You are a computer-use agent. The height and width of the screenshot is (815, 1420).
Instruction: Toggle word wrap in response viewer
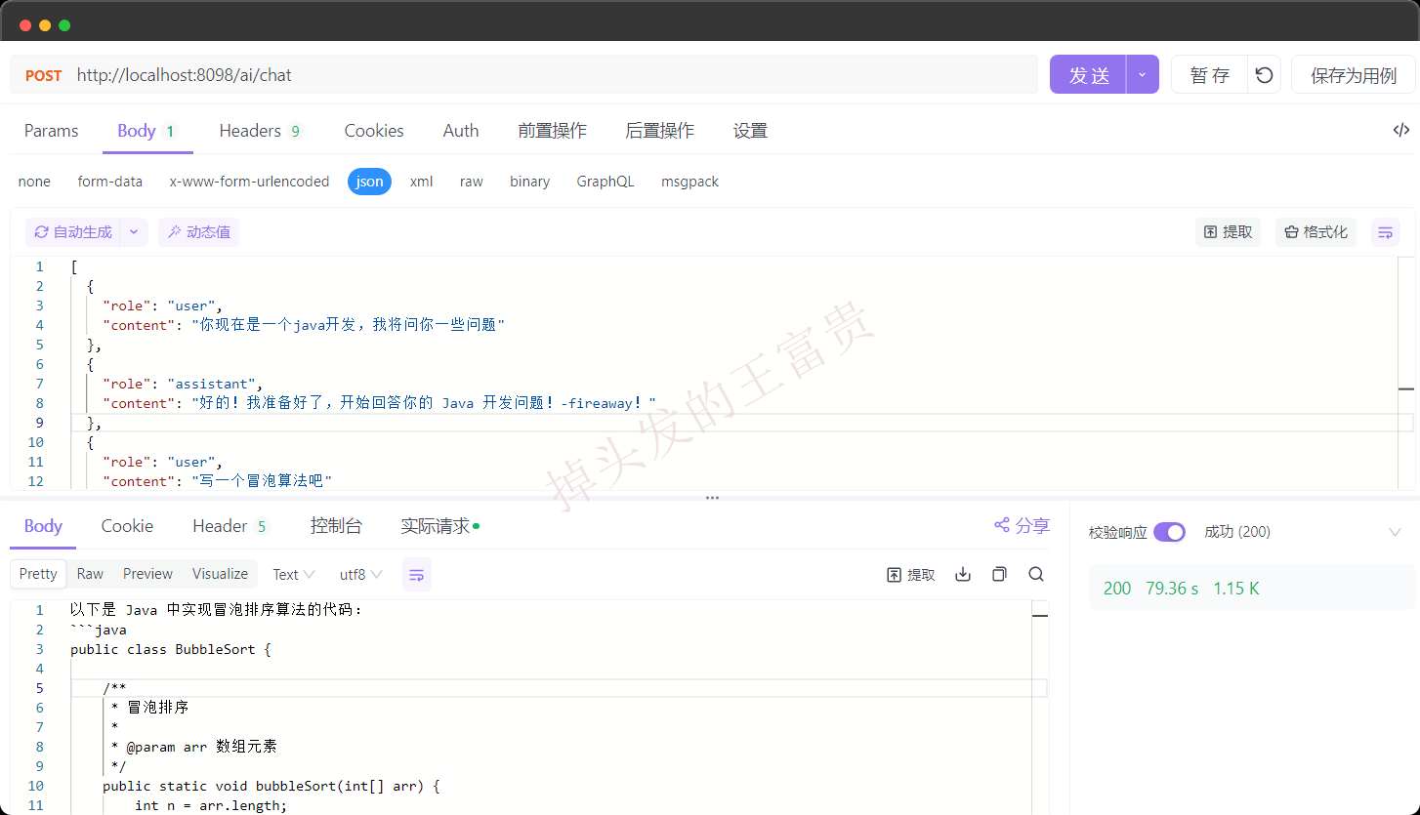[416, 575]
